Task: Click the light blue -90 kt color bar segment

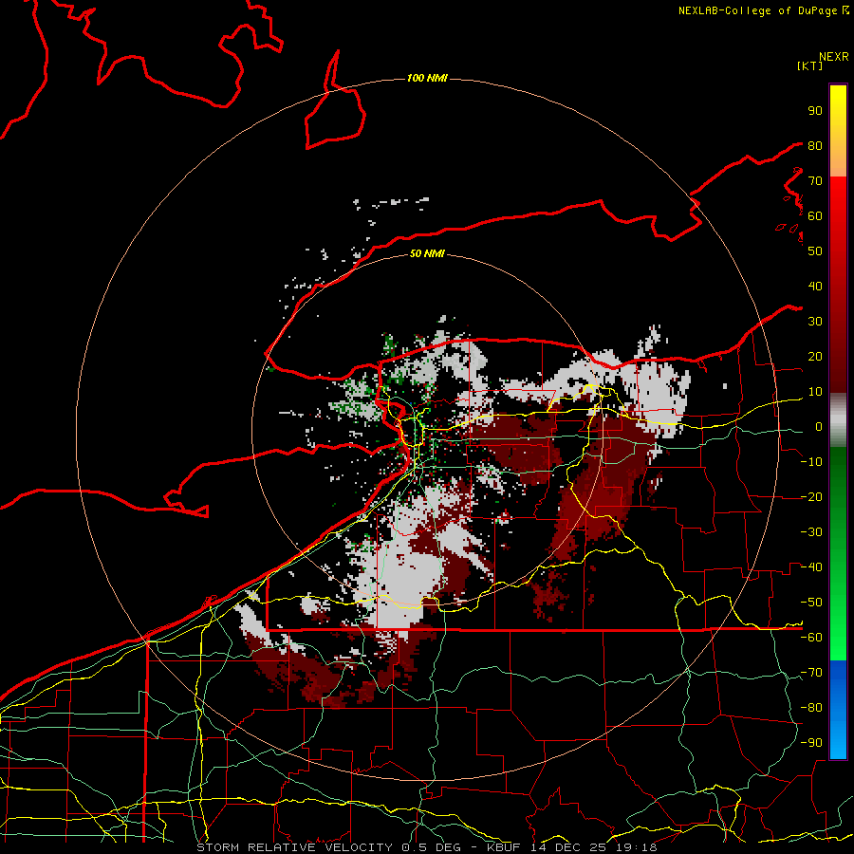Action: click(x=838, y=742)
